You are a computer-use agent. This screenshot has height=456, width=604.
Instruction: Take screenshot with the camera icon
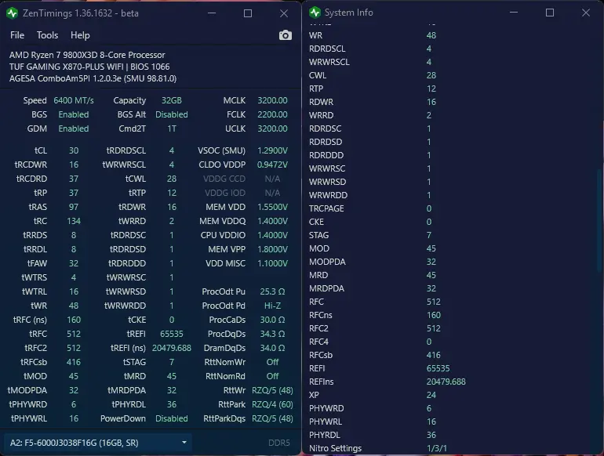[285, 35]
